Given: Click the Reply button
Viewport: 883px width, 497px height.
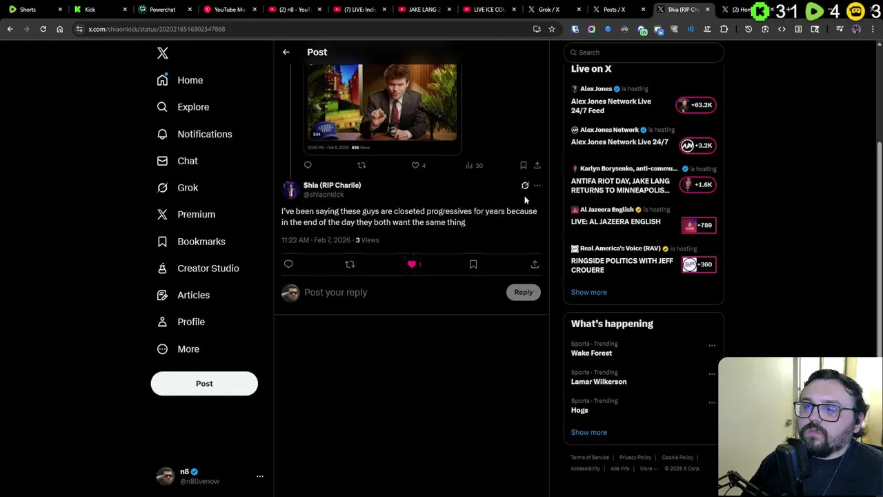Looking at the screenshot, I should [x=524, y=292].
